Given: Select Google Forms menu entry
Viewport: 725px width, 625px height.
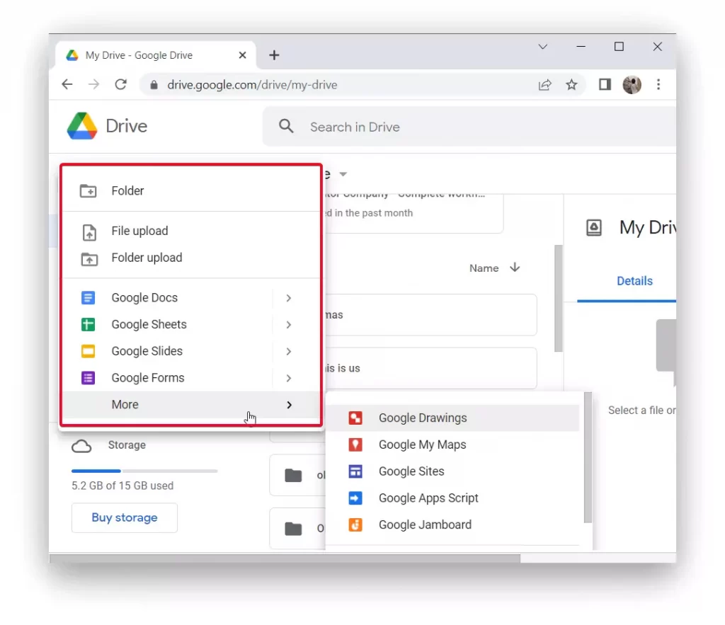Looking at the screenshot, I should pyautogui.click(x=191, y=378).
